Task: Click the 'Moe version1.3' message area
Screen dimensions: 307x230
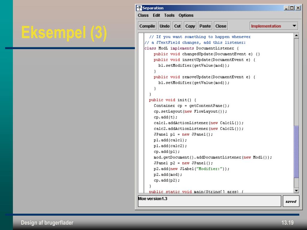Action: click(x=210, y=201)
